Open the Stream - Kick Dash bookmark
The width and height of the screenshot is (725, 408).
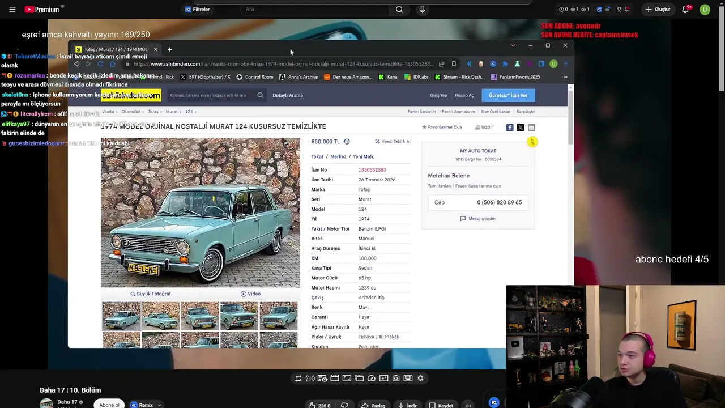pyautogui.click(x=459, y=77)
